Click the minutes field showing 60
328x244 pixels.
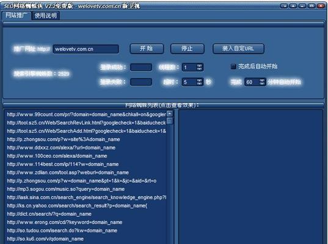point(252,82)
